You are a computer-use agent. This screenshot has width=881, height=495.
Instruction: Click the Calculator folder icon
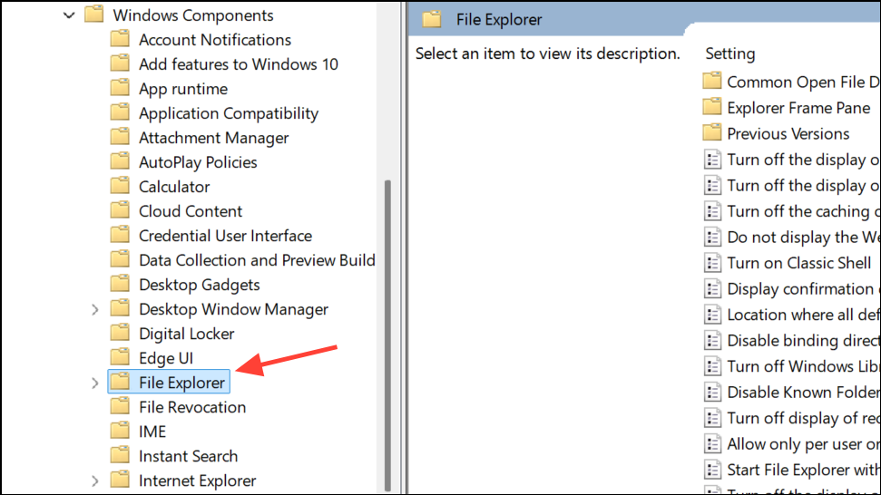(120, 187)
